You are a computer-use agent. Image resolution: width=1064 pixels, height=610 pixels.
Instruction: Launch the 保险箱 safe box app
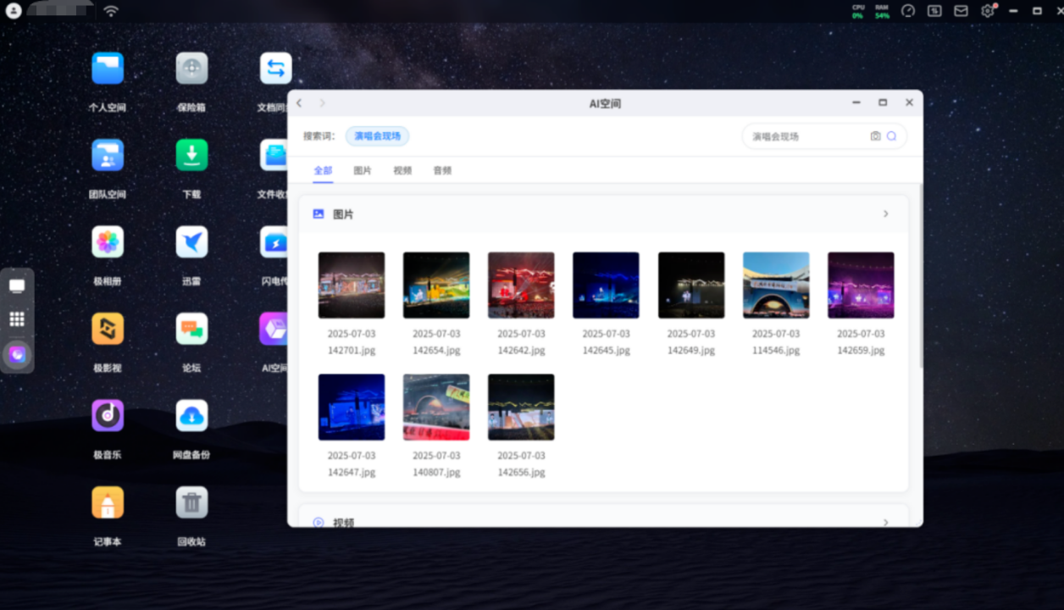(x=191, y=69)
